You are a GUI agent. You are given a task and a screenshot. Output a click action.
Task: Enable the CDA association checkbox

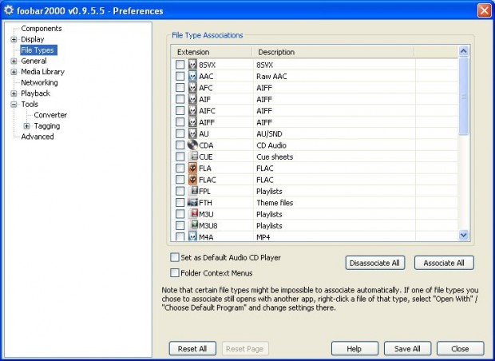click(180, 145)
